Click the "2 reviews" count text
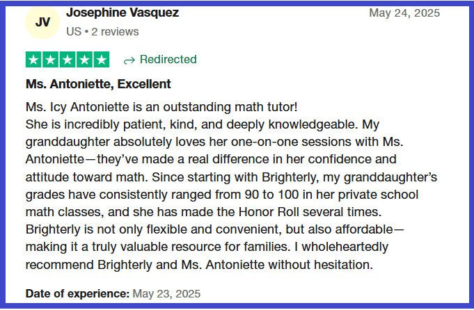Screen dimensions: 474x310 [x=116, y=31]
